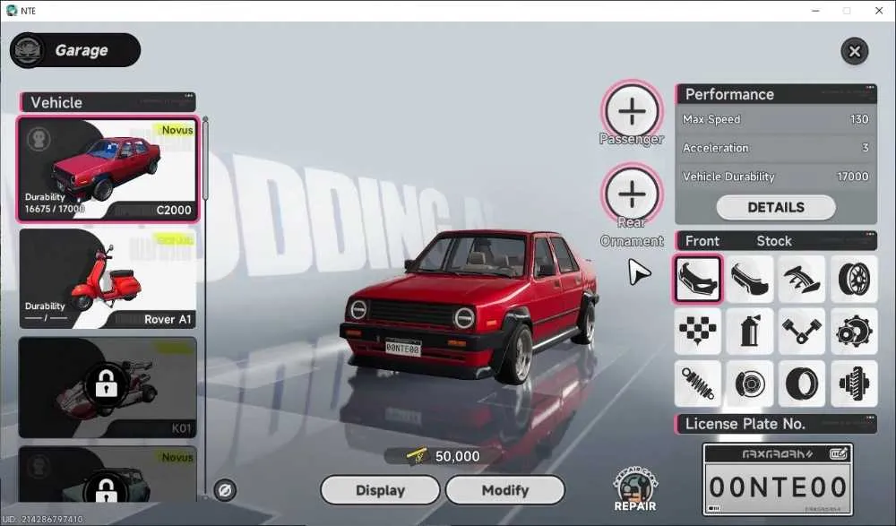896x526 pixels.
Task: Click the 50,000 currency amount
Action: point(457,456)
